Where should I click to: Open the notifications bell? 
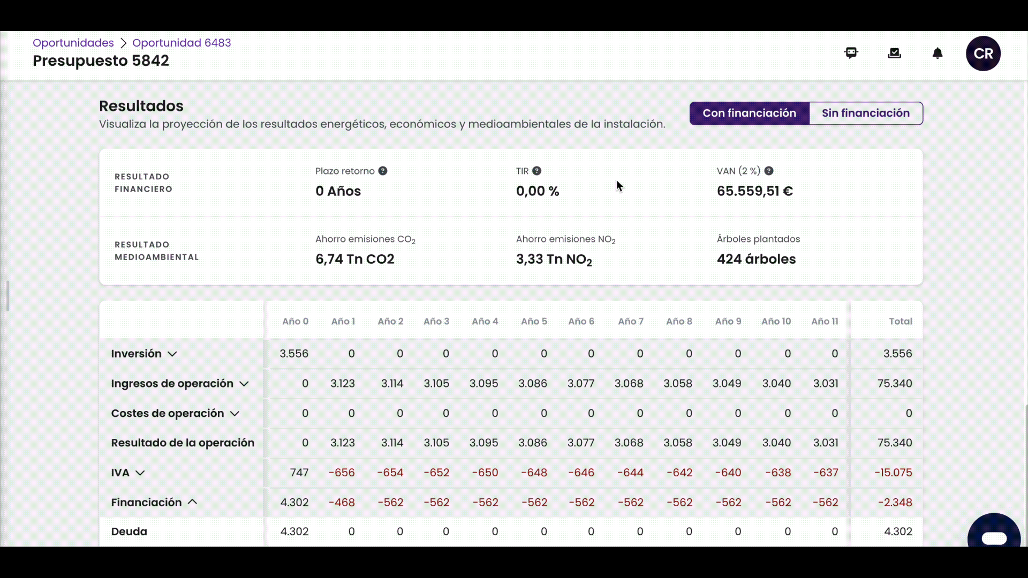coord(938,53)
